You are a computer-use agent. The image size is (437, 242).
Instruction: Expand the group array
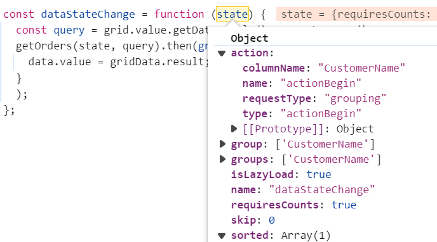(222, 144)
